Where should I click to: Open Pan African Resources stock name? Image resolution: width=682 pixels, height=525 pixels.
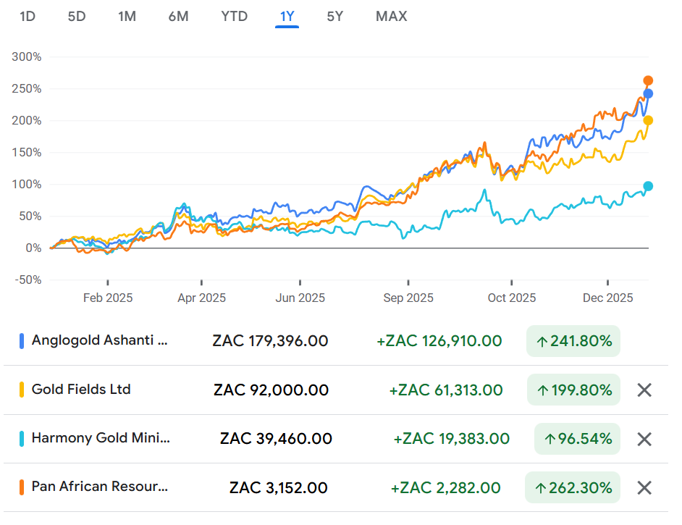[x=100, y=487]
